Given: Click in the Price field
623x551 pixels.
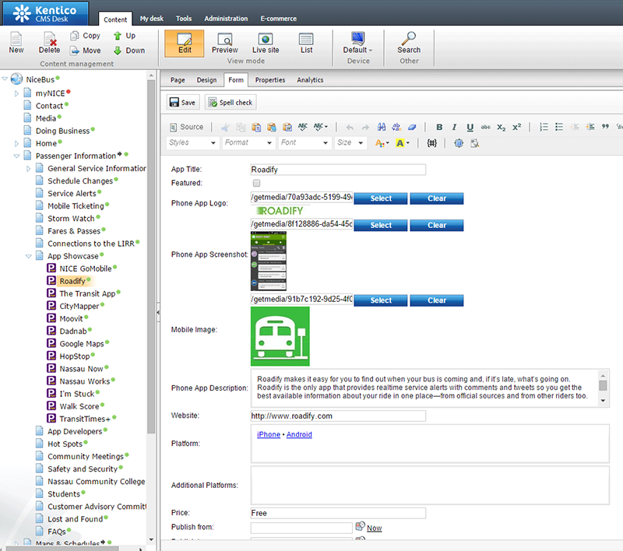Looking at the screenshot, I should (x=338, y=514).
